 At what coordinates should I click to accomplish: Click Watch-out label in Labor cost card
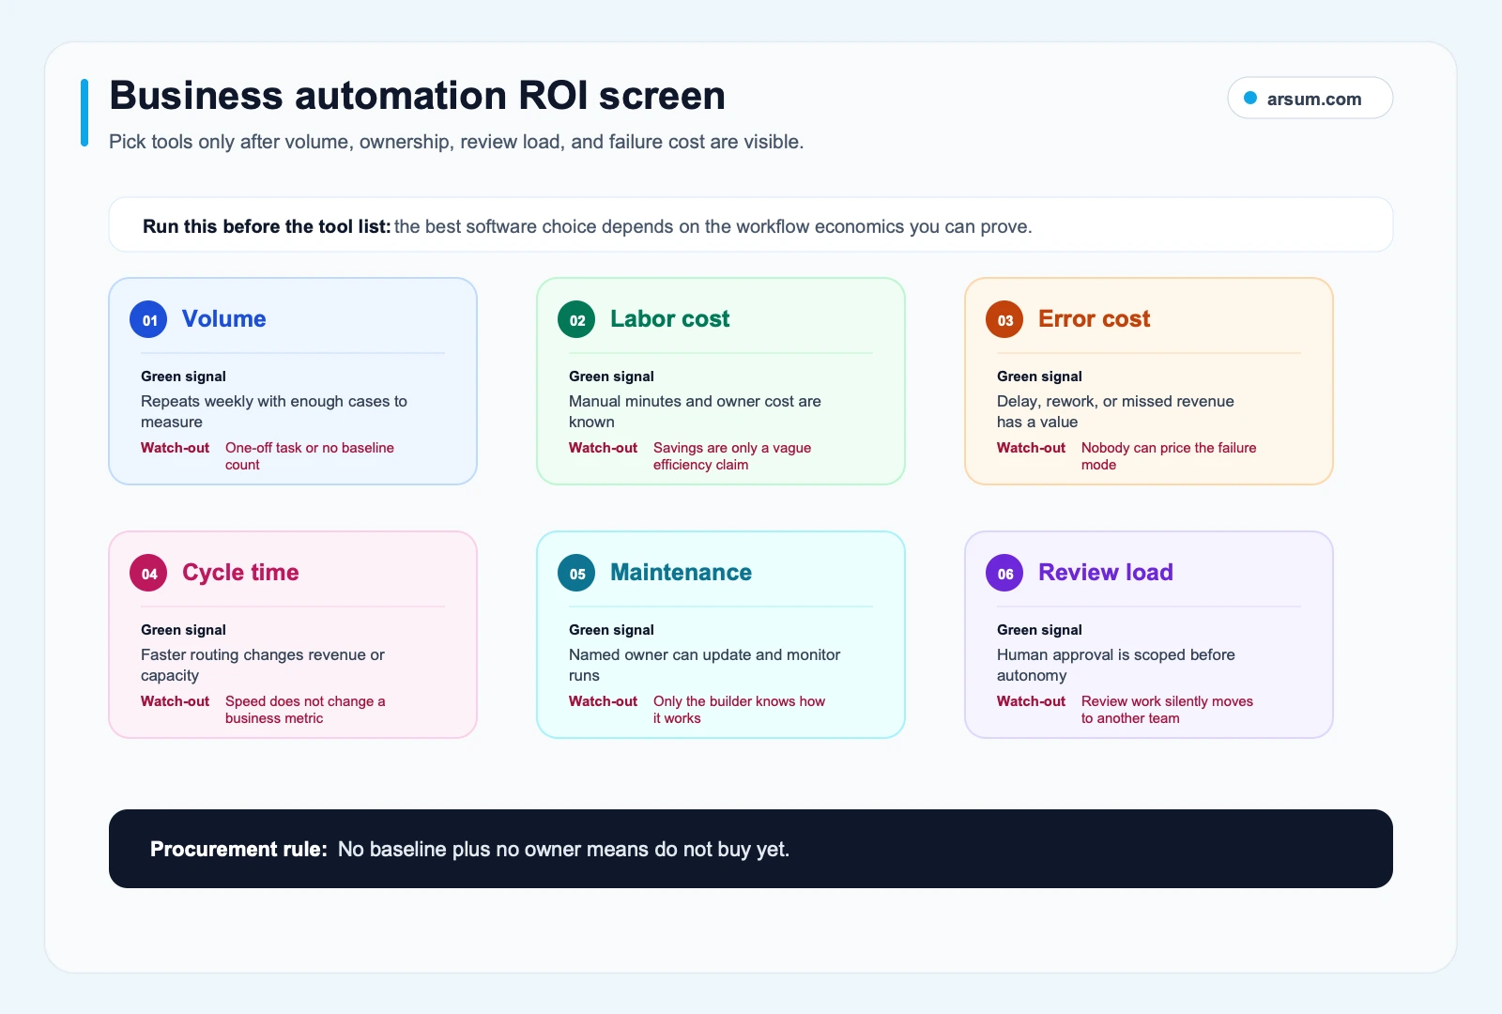pyautogui.click(x=603, y=448)
